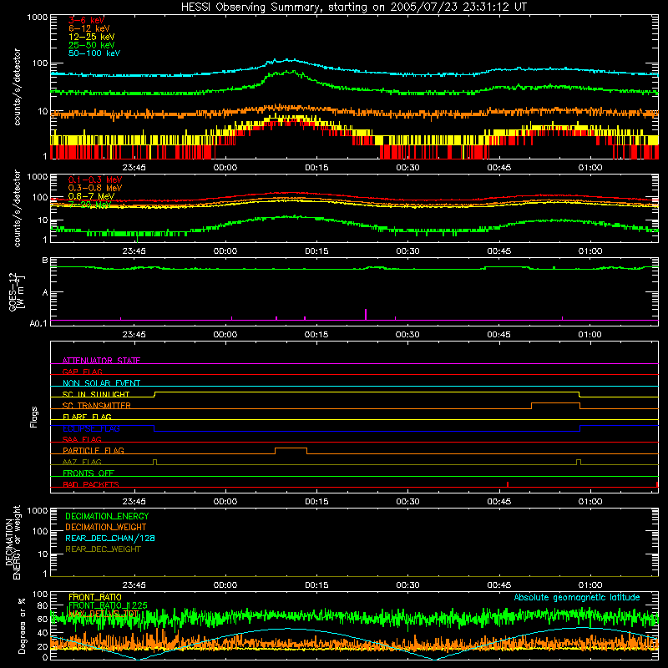Screen dimensions: 668x668
Task: Select the ATTENUATOR_STATE flag label
Action: (x=101, y=361)
